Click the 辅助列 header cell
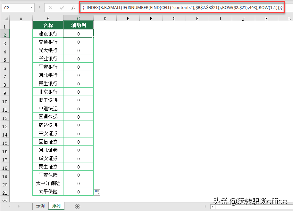The width and height of the screenshot is (293, 211). [78, 25]
